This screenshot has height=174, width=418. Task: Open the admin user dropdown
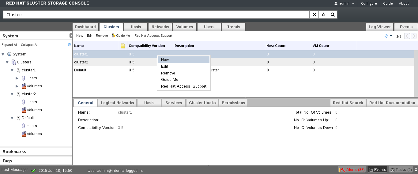click(344, 3)
